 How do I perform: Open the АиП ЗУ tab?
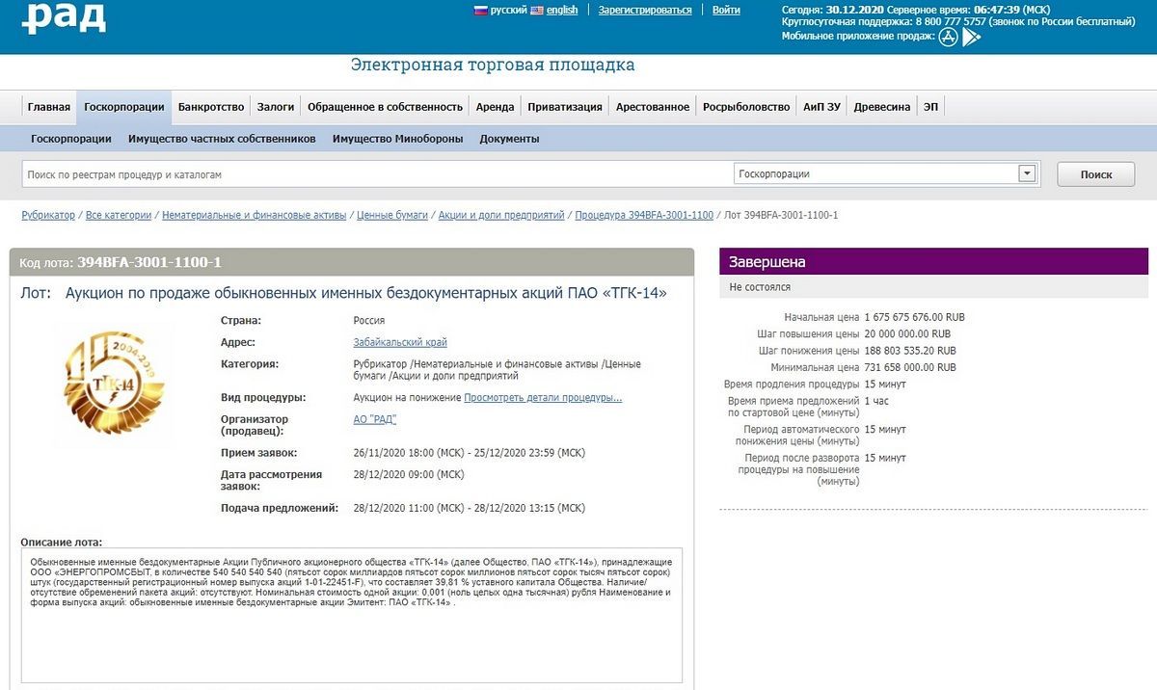pos(822,107)
